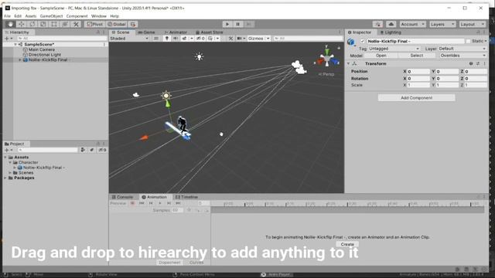Select the Scale tool
495x278 pixels.
click(x=43, y=24)
